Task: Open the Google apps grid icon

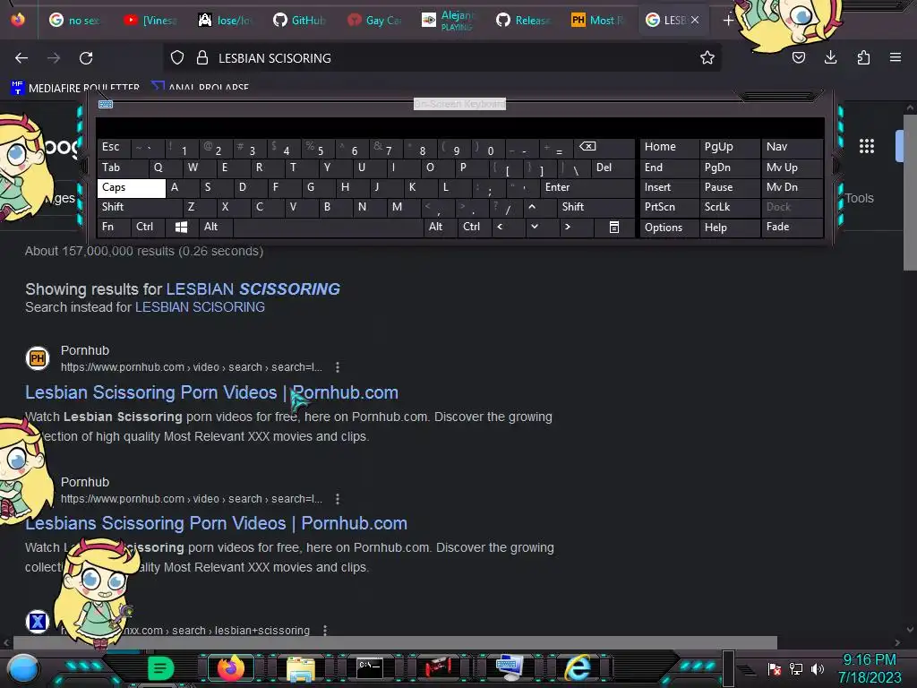Action: tap(866, 146)
